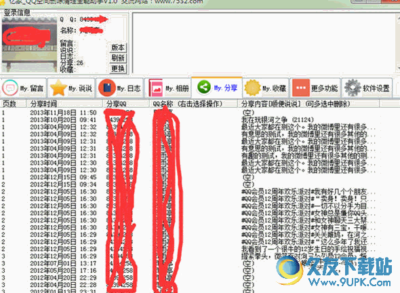The height and width of the screenshot is (293, 400).
Task: Focus the large empty text box
Action: point(264,43)
